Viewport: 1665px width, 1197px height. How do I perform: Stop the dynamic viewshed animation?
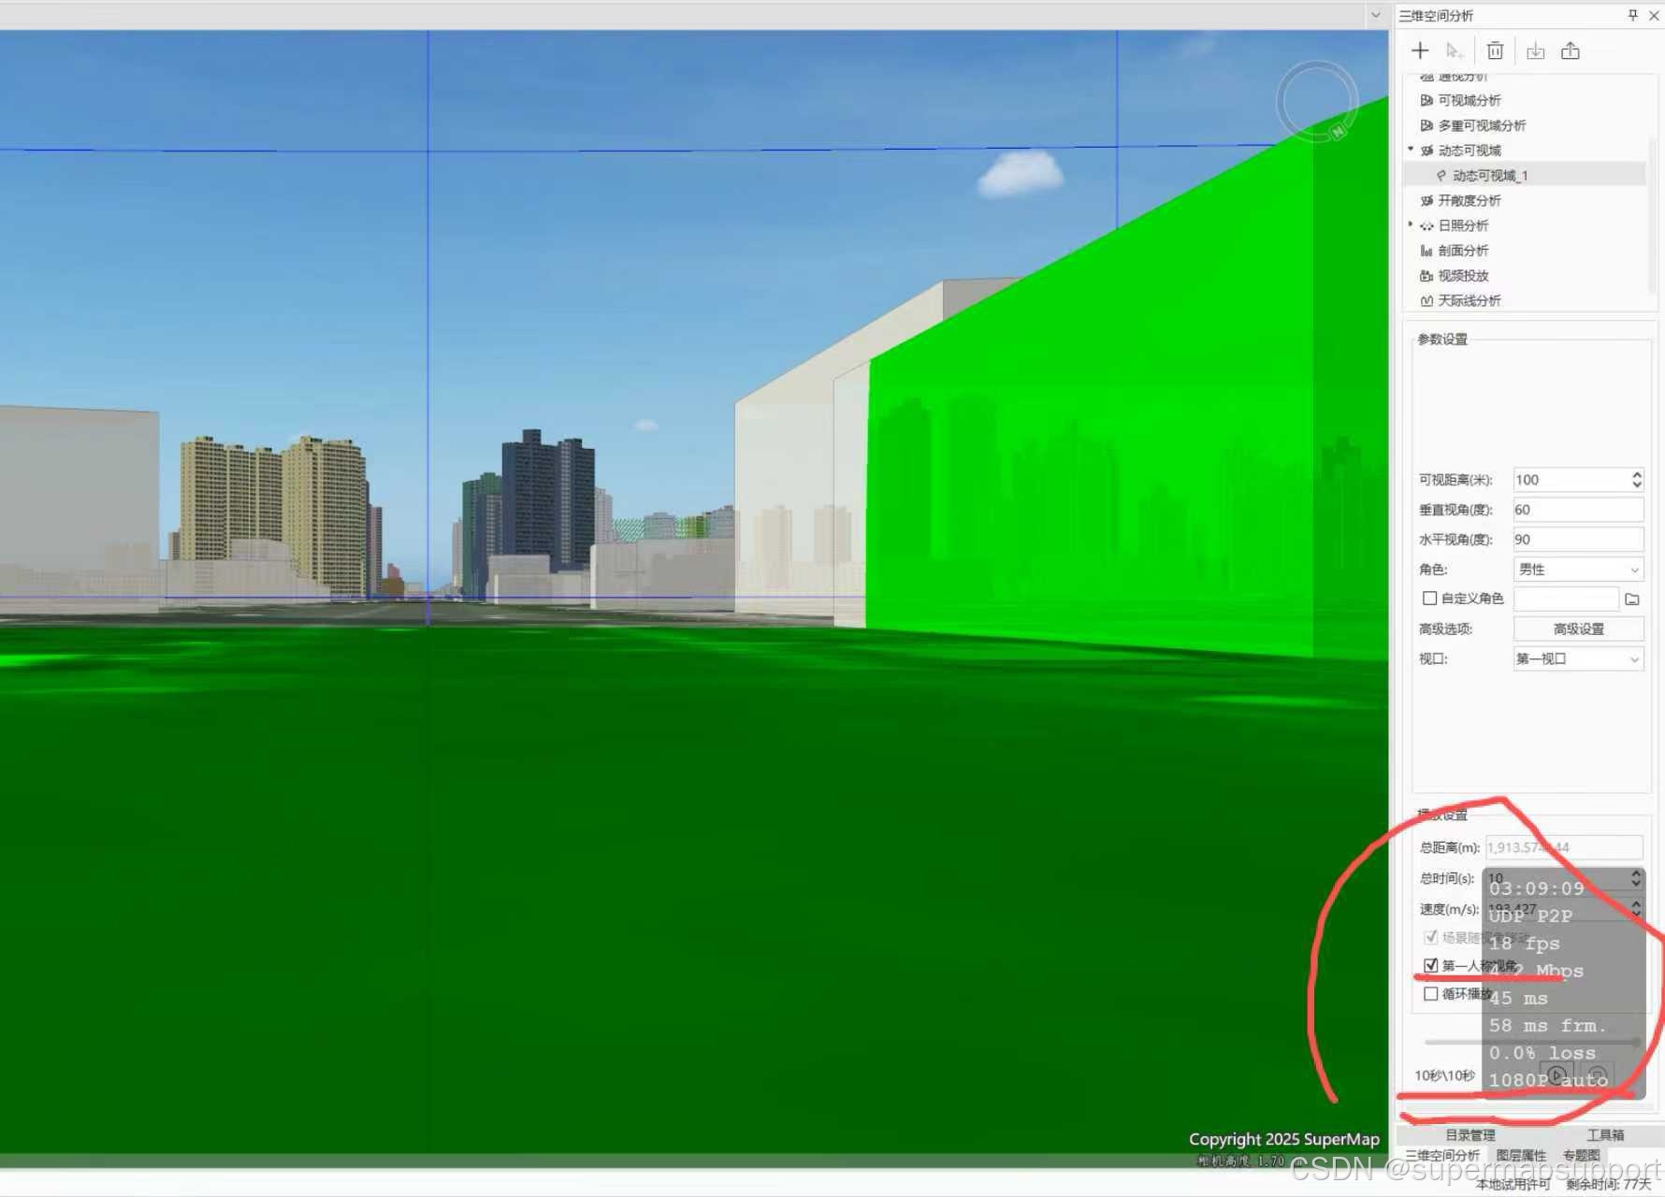[1598, 1075]
